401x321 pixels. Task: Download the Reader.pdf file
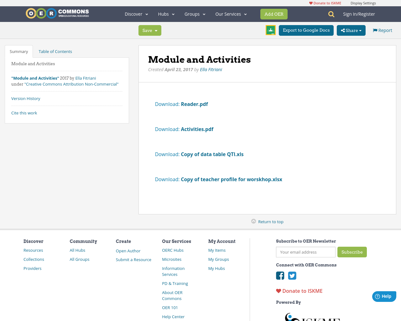click(x=194, y=104)
